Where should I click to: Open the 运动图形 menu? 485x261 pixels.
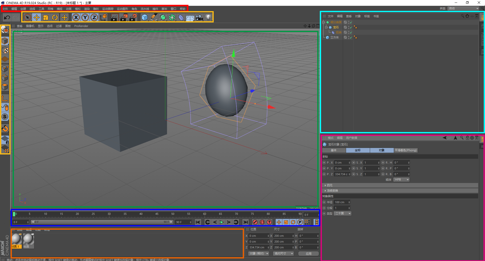123,9
